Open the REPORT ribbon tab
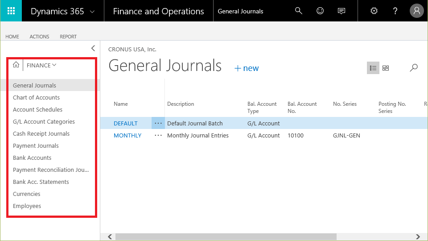 [x=68, y=37]
